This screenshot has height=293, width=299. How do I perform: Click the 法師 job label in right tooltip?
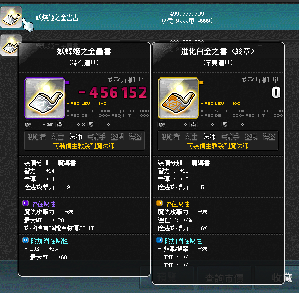click(x=209, y=137)
